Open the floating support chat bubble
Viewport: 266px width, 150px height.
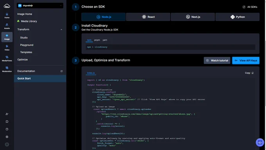pyautogui.click(x=260, y=142)
